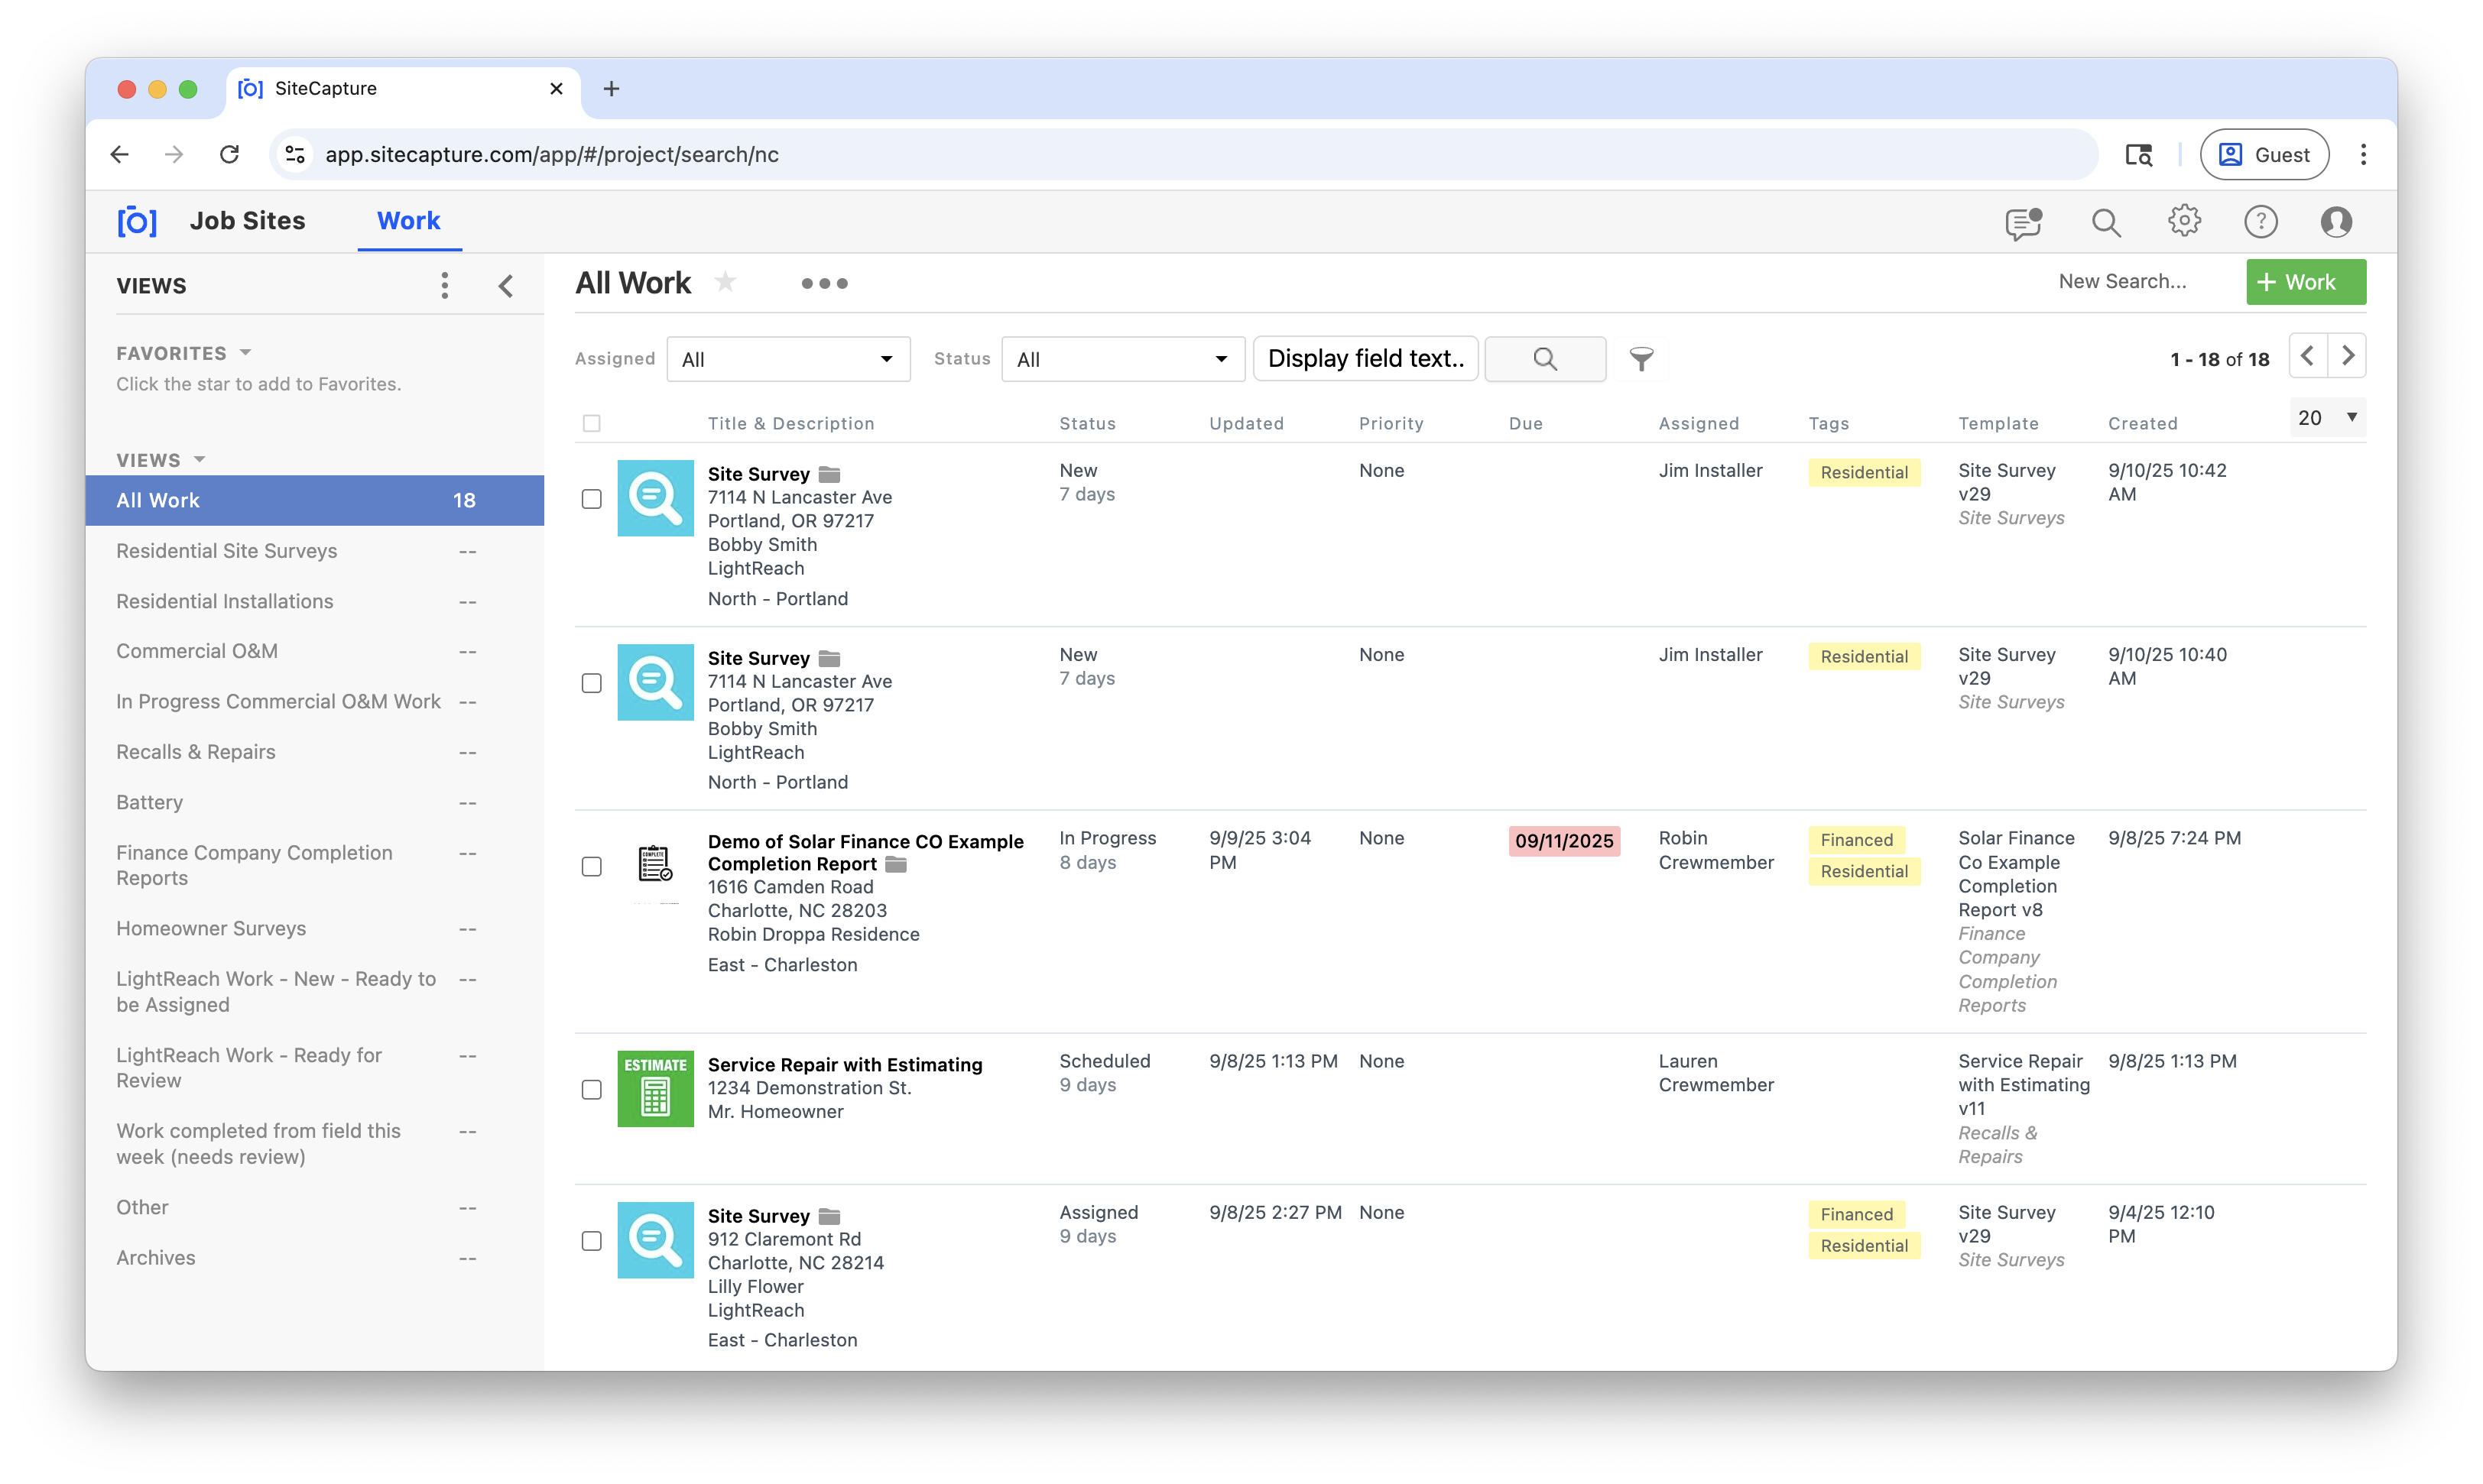The image size is (2483, 1484).
Task: Change the rows per page dropdown showing 20
Action: pos(2327,417)
